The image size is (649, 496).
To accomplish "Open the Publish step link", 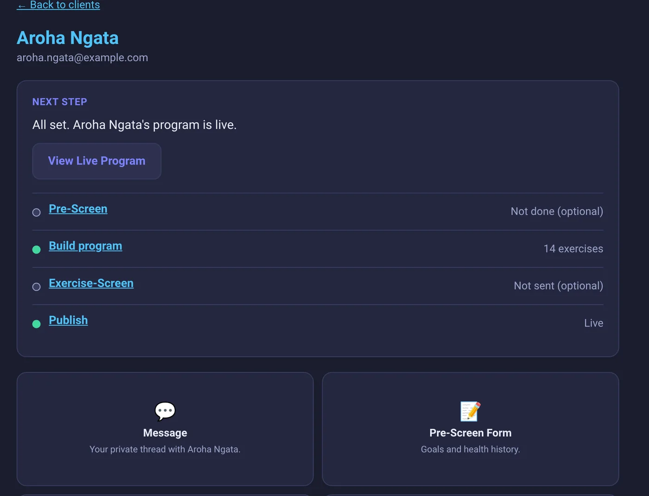I will click(x=68, y=320).
